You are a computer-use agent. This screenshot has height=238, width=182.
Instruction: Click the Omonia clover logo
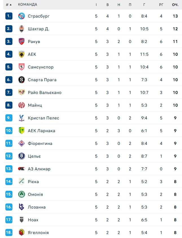click(x=21, y=194)
